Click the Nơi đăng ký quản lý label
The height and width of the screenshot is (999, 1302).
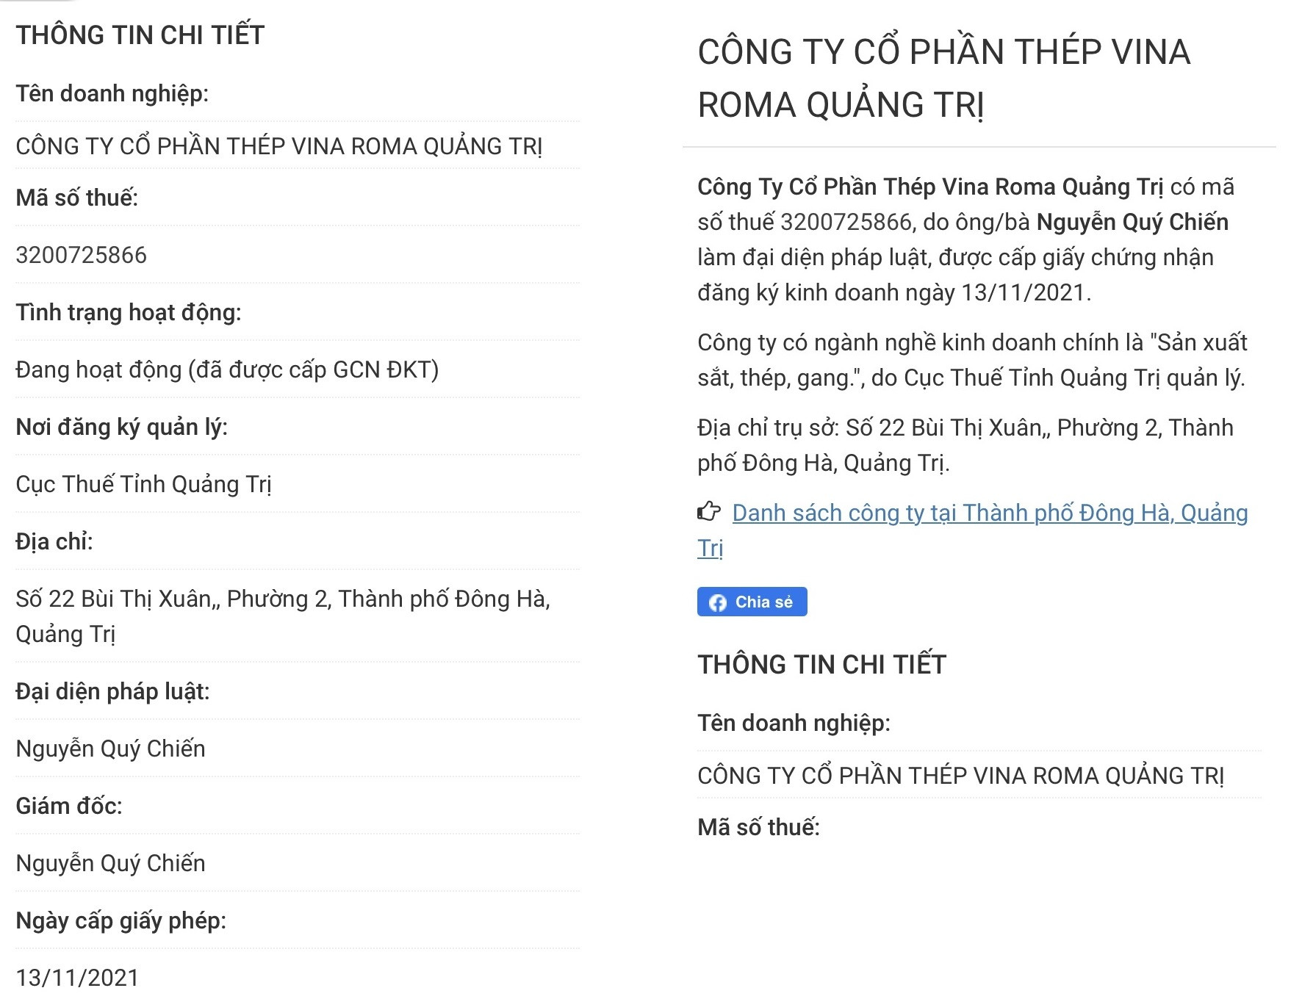[x=122, y=427]
